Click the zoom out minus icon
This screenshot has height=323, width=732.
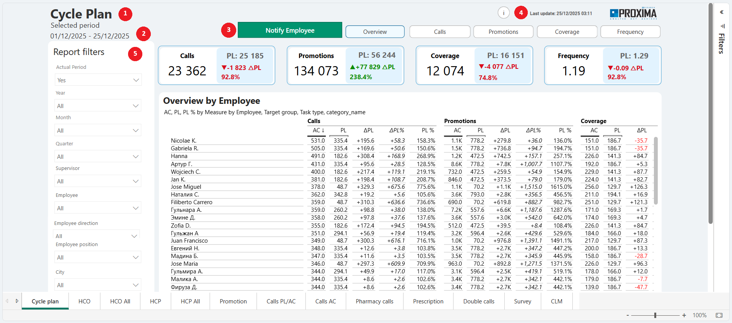click(628, 315)
